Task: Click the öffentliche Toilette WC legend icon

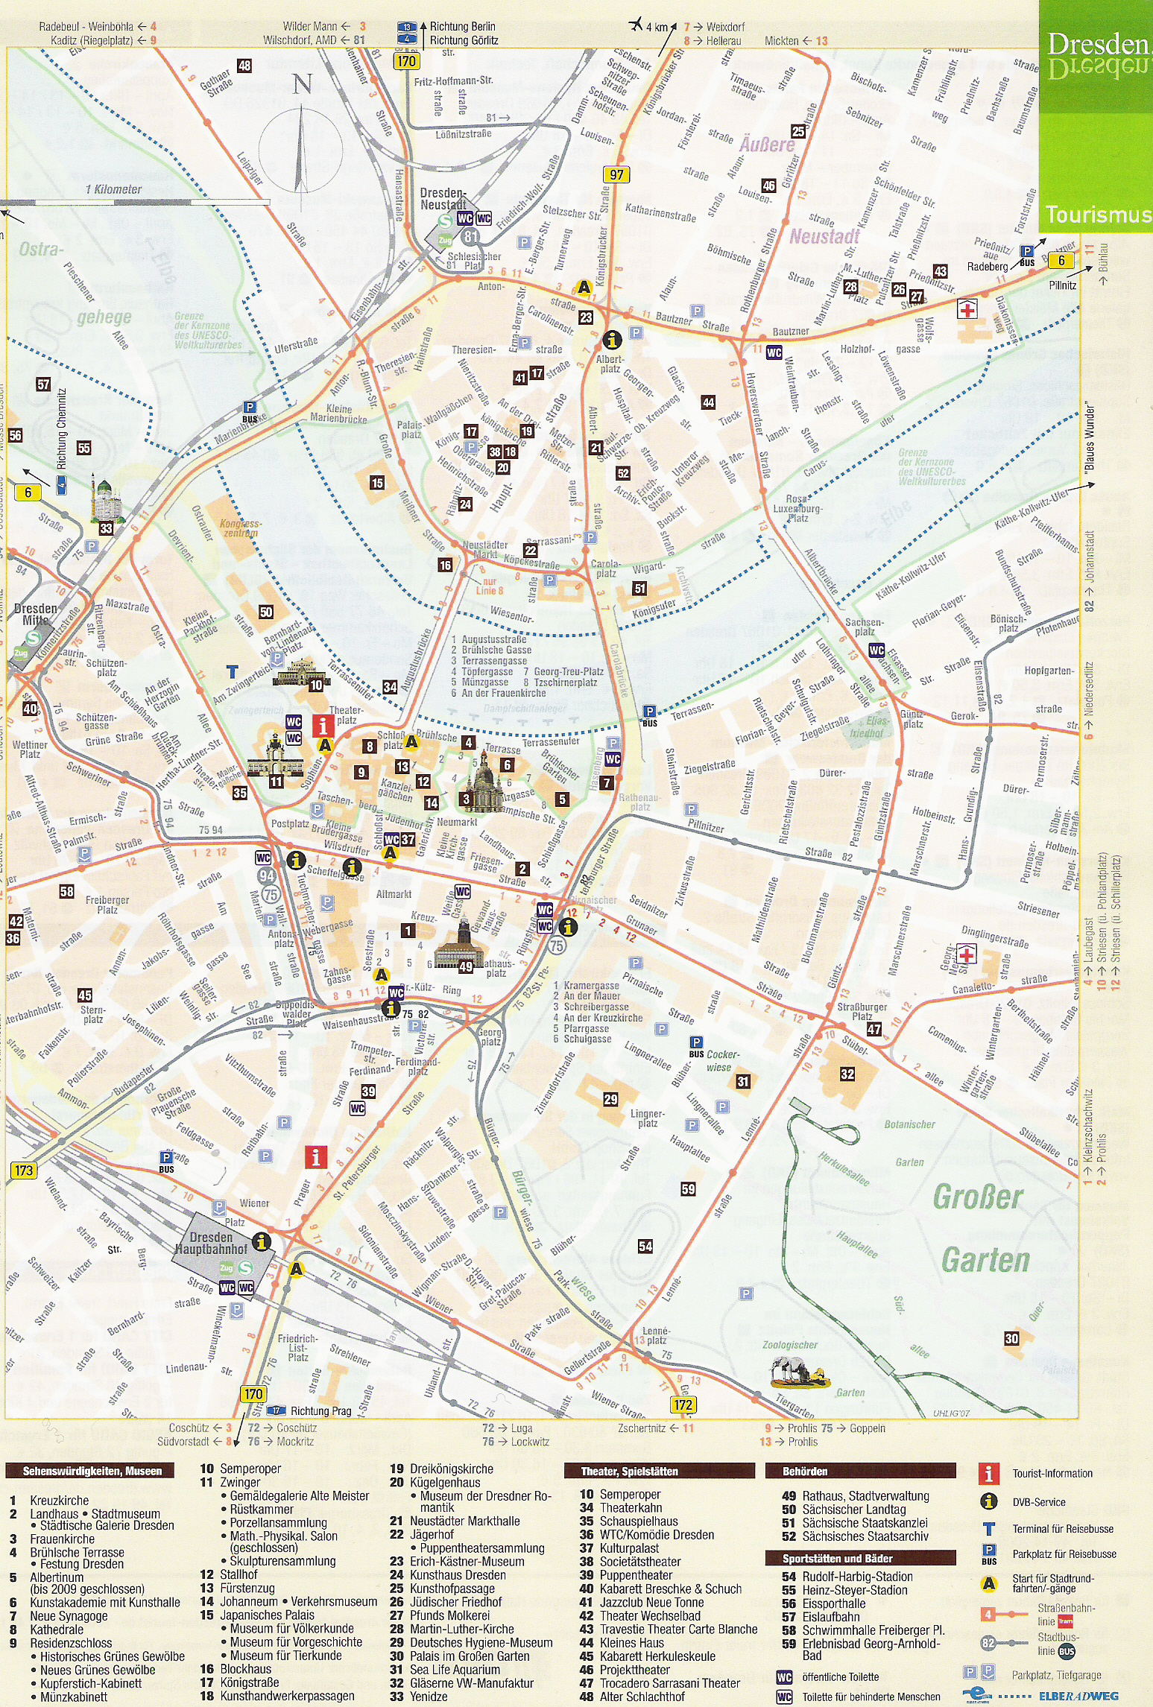Action: click(x=784, y=1676)
